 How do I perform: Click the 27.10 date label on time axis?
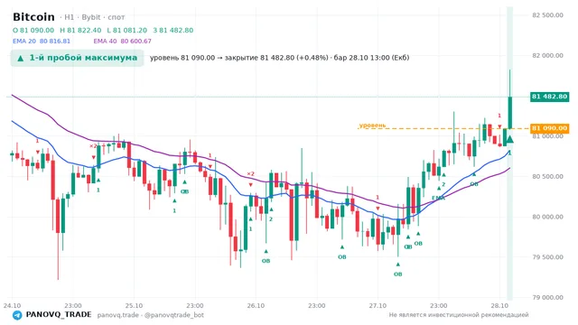click(x=378, y=305)
